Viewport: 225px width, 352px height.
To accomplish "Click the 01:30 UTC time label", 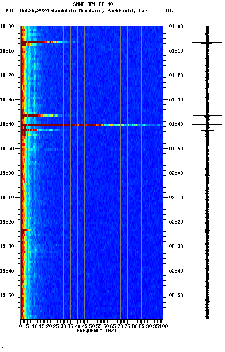I will point(176,100).
